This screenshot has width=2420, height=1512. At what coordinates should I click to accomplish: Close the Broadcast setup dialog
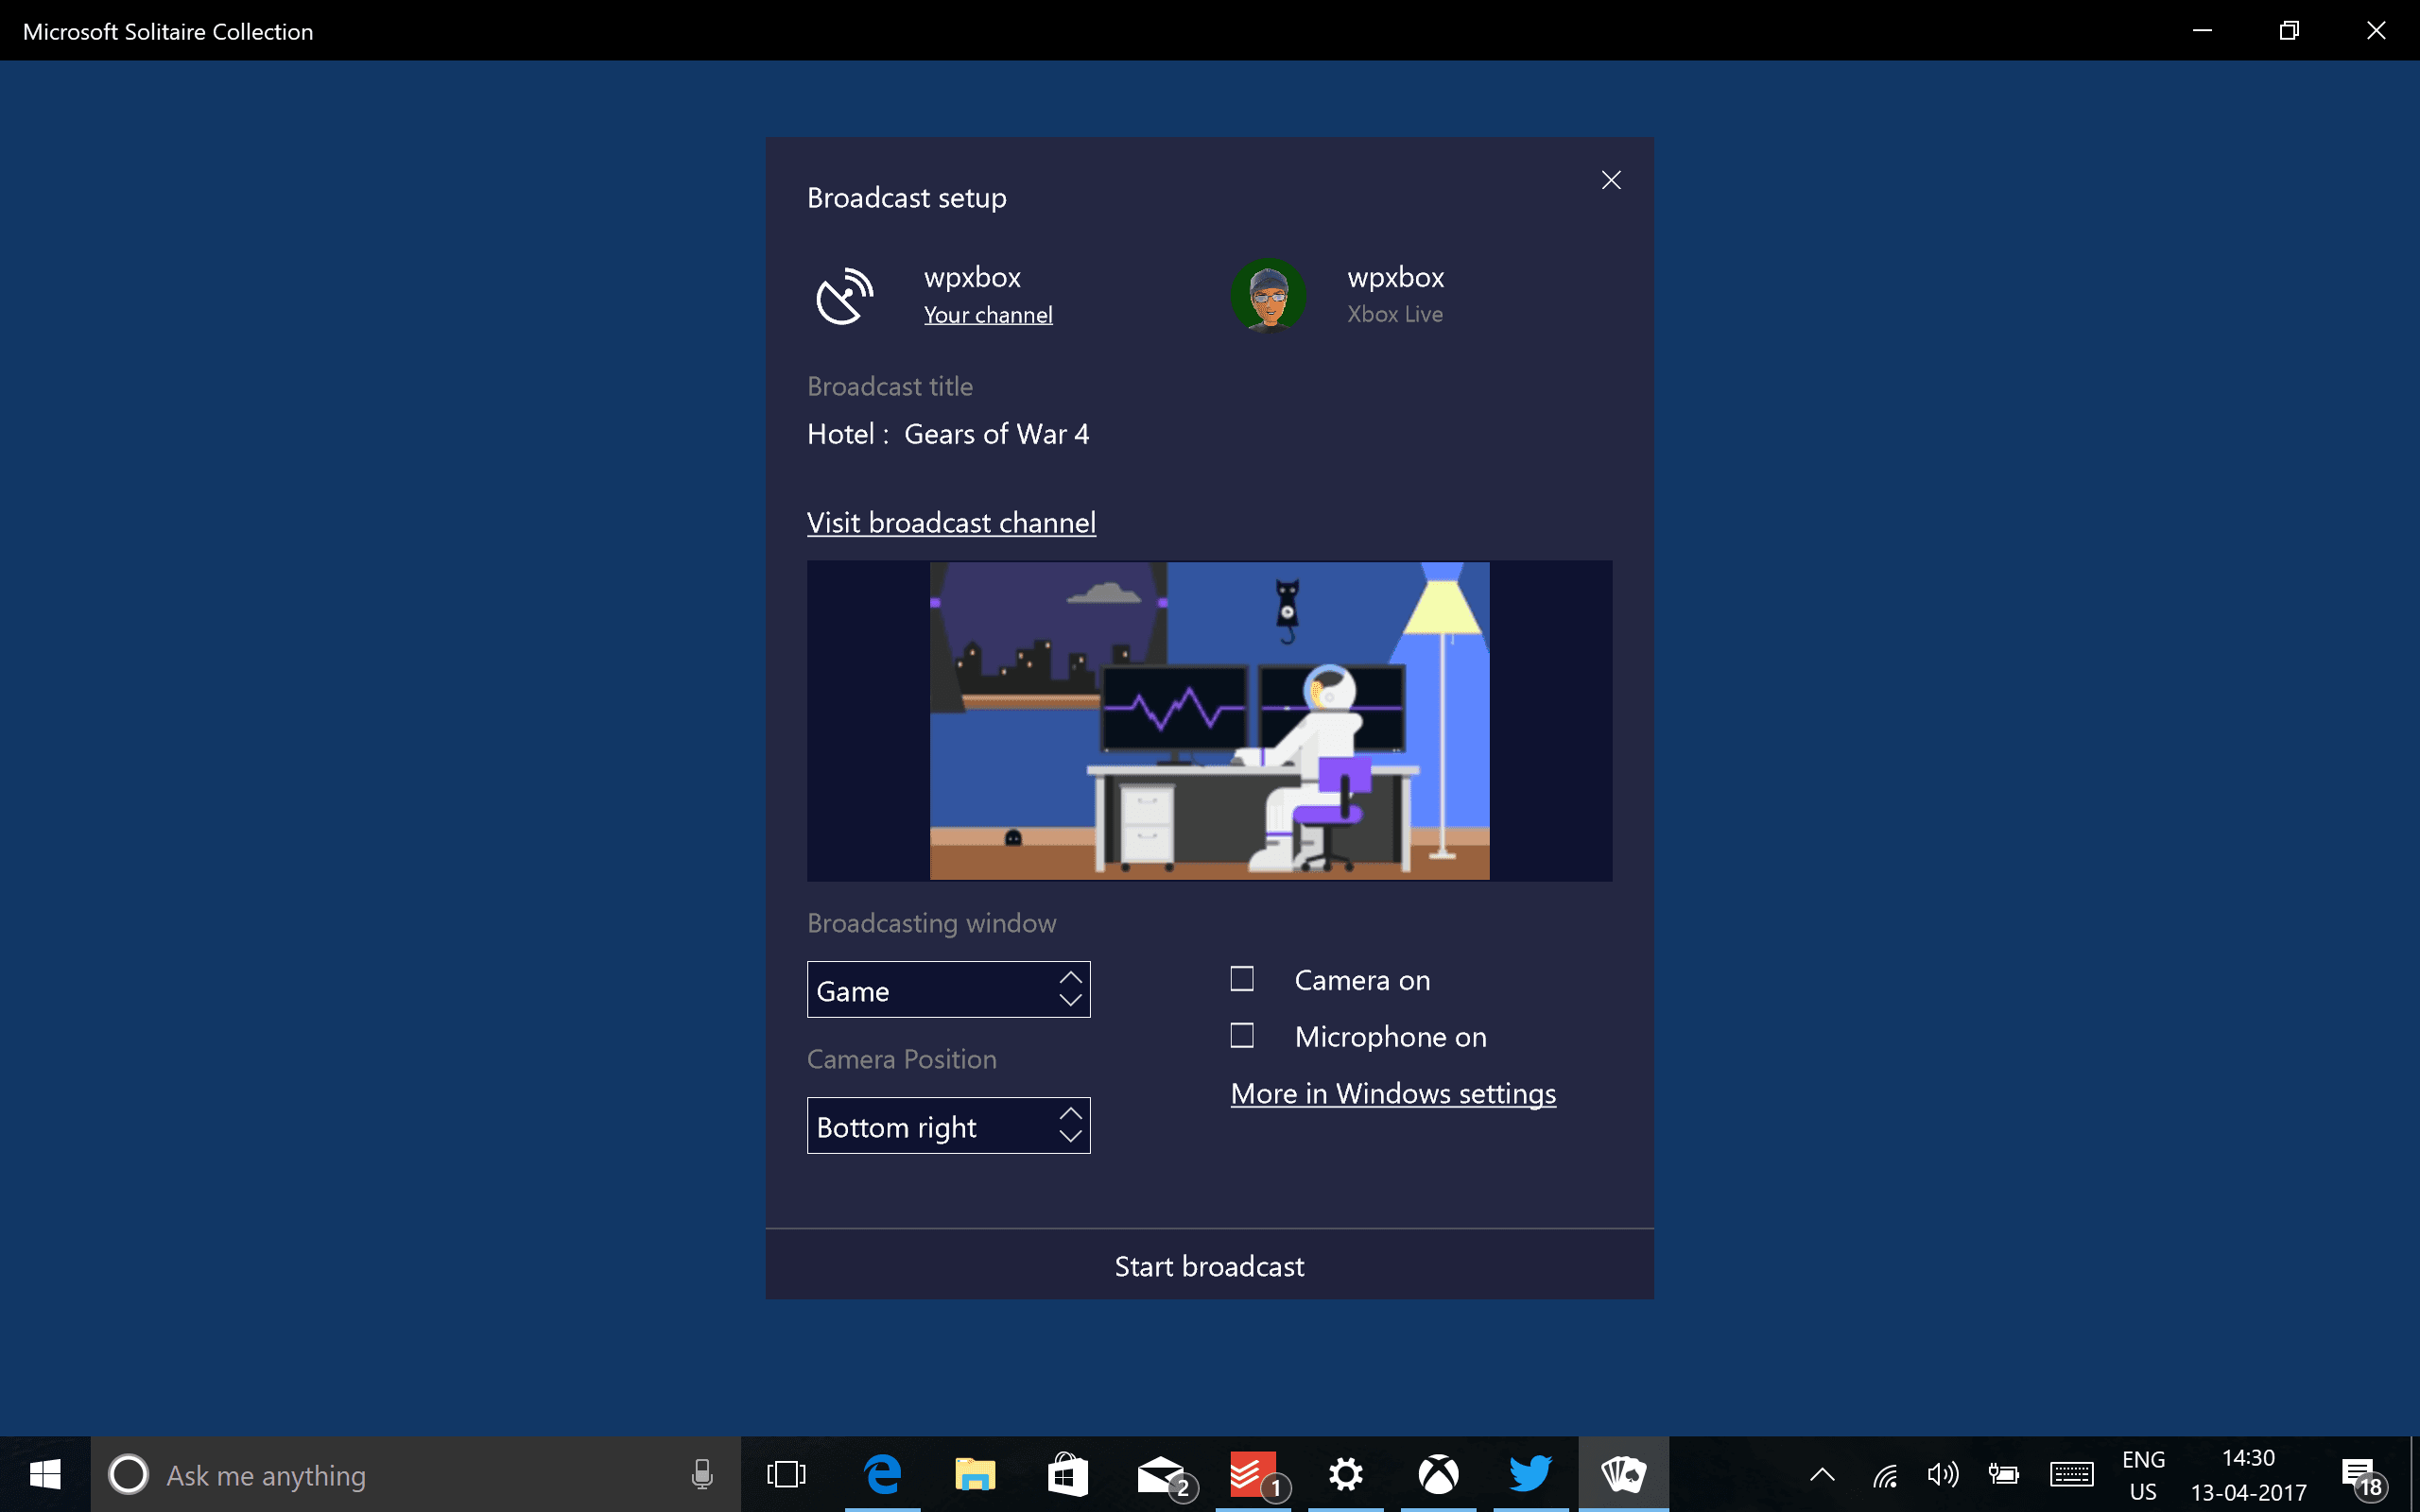(x=1611, y=180)
